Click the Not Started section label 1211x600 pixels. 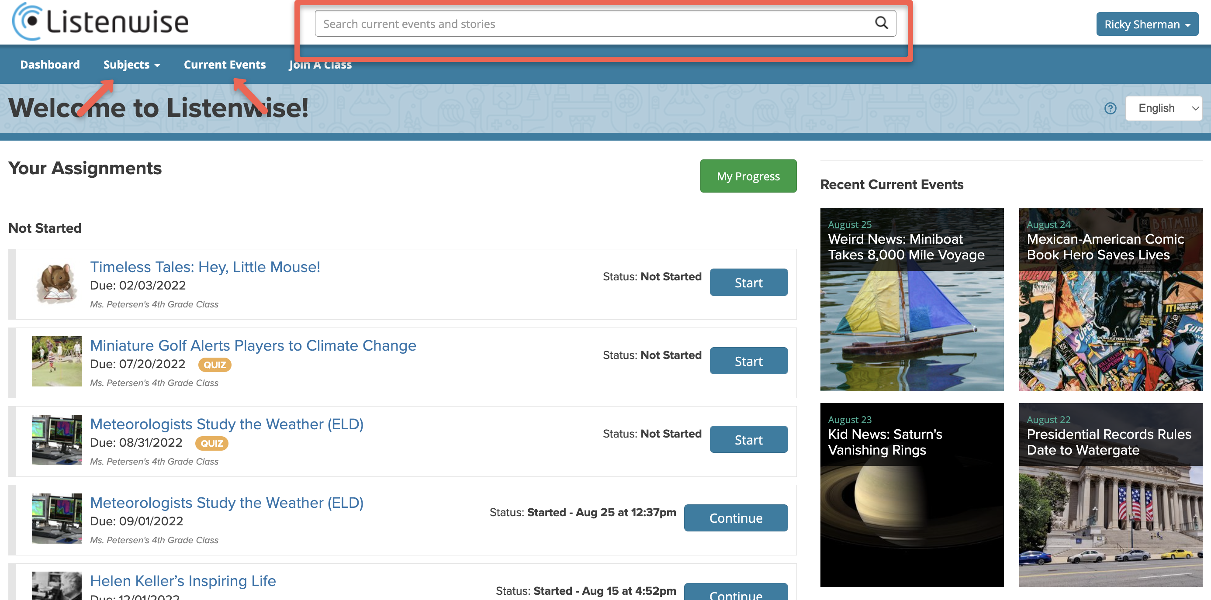point(45,228)
